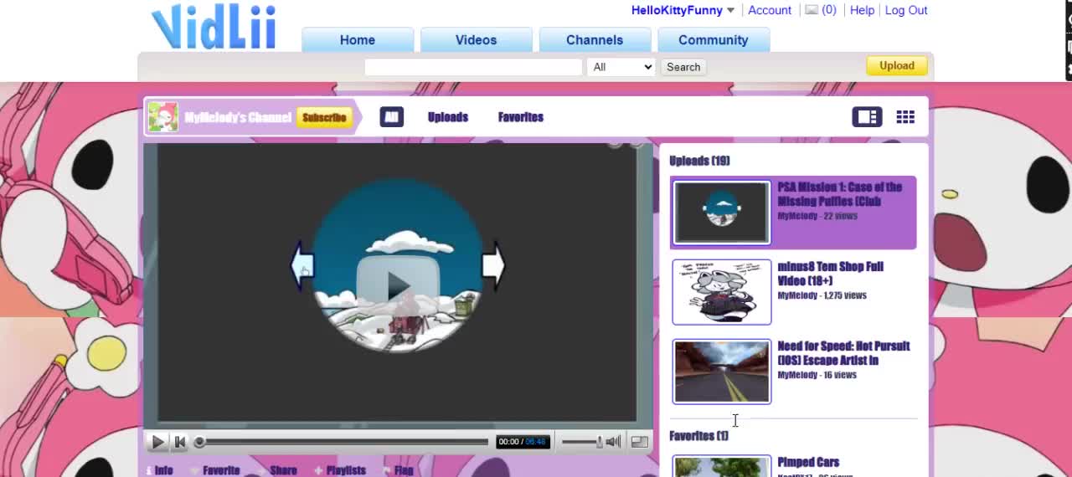
Task: Go to the Videos tab
Action: click(x=476, y=40)
